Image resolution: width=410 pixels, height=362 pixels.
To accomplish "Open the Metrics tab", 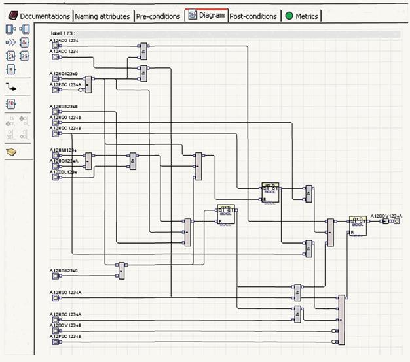I will pyautogui.click(x=301, y=16).
